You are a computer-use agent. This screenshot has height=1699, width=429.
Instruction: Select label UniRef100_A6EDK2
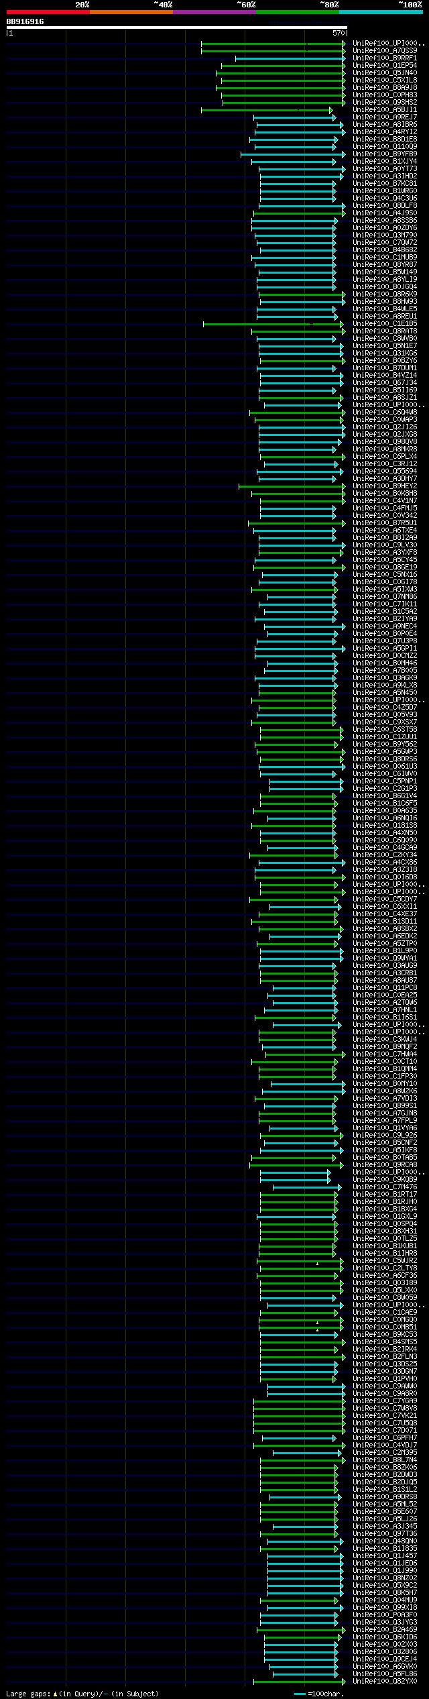[385, 936]
